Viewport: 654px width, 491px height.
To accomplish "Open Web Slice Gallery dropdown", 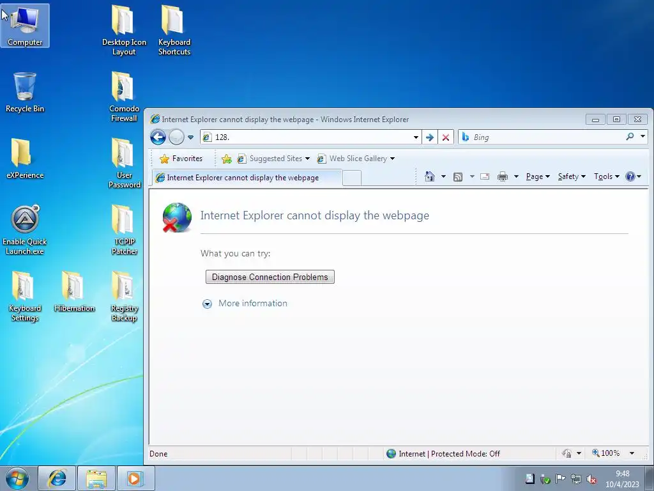I will (x=356, y=159).
